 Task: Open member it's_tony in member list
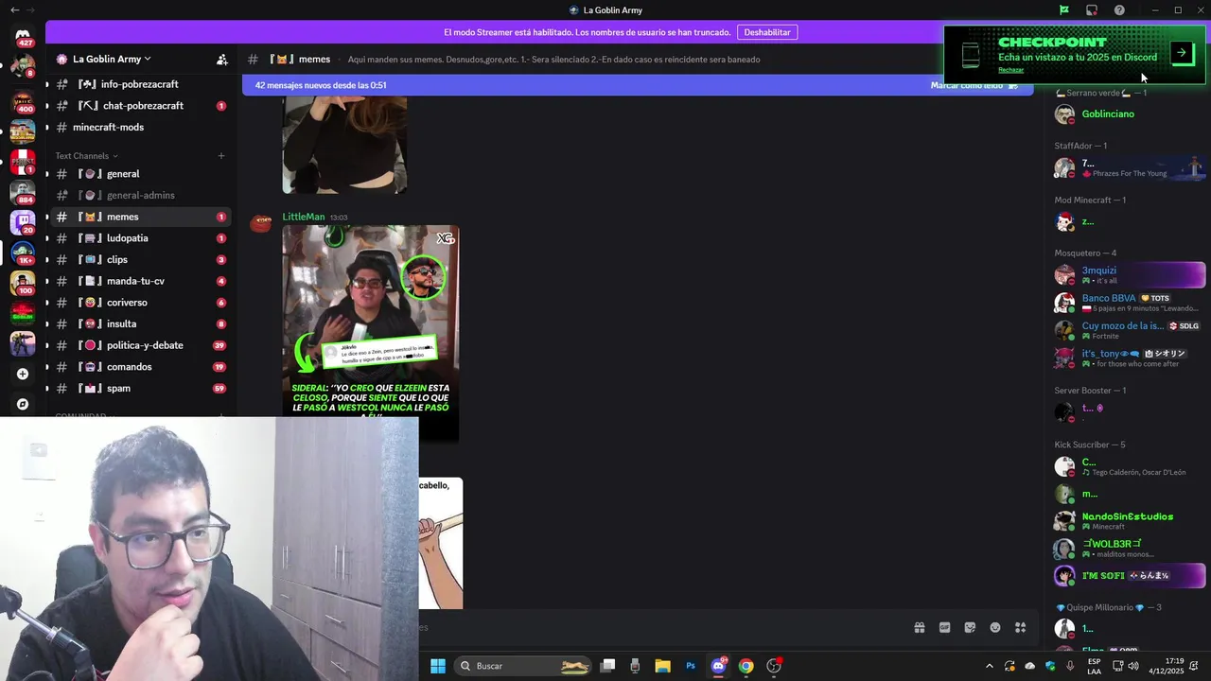(x=1128, y=358)
